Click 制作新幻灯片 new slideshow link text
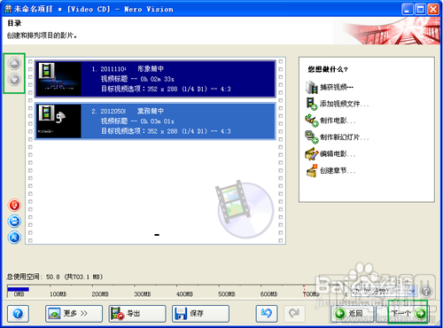This screenshot has height=328, width=443. (345, 137)
